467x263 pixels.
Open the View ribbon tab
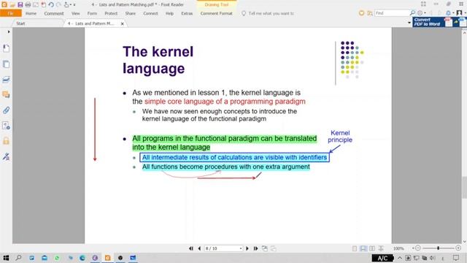click(x=76, y=13)
